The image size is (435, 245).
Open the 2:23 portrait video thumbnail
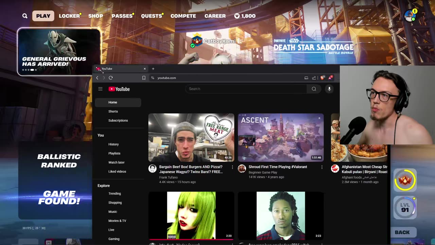tap(281, 215)
